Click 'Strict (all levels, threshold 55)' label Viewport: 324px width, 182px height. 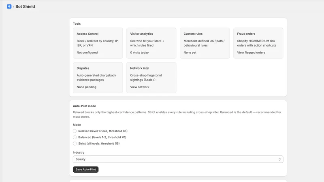99,144
